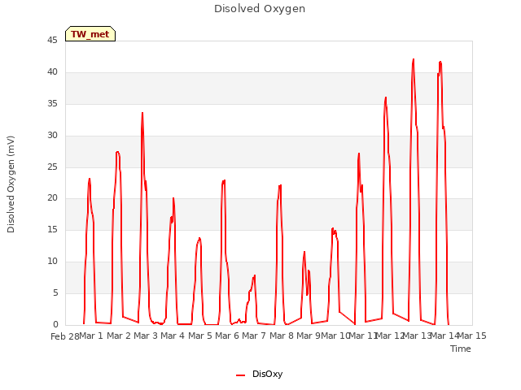
Task: Select the chart title Disolved Oxygen
Action: click(x=260, y=9)
